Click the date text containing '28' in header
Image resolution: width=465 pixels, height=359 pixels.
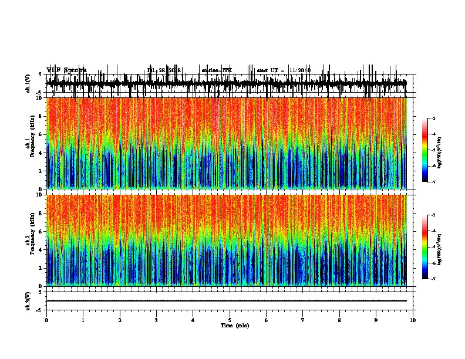tap(164, 70)
